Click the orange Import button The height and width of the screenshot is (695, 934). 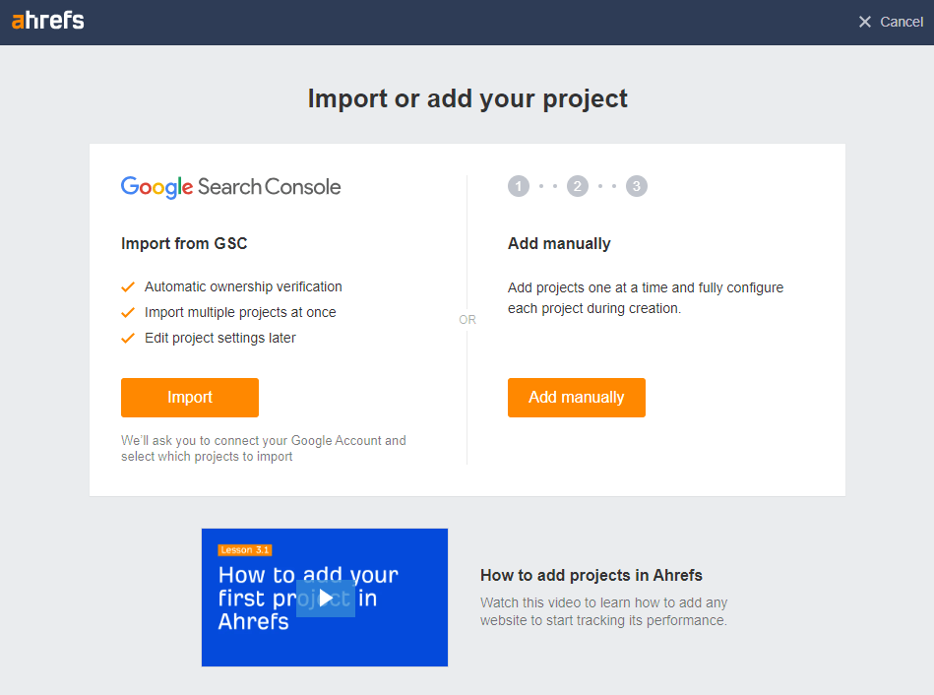189,398
